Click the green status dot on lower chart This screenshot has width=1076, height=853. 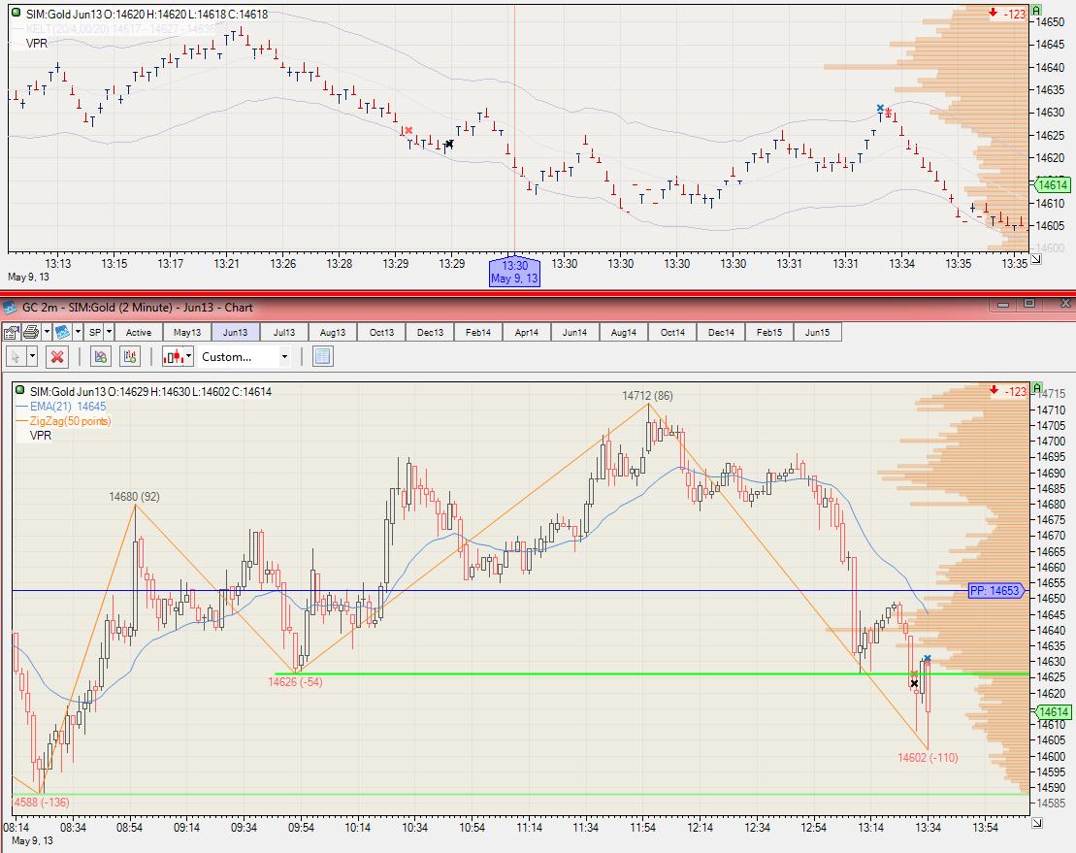(x=20, y=391)
